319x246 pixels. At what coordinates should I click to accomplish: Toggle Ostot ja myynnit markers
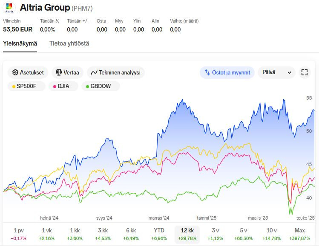[x=227, y=73]
